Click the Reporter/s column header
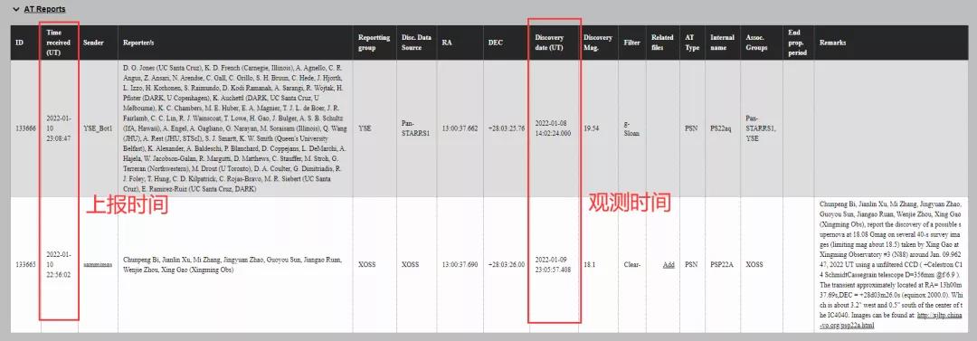 coord(138,43)
